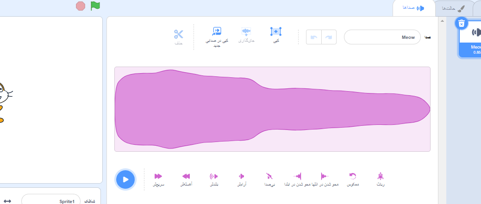
Task: Apply the ربات (robot) effect
Action: click(x=381, y=179)
